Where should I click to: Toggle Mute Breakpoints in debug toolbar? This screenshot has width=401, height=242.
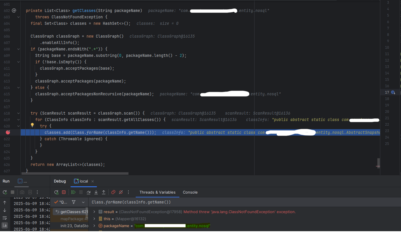tap(121, 192)
